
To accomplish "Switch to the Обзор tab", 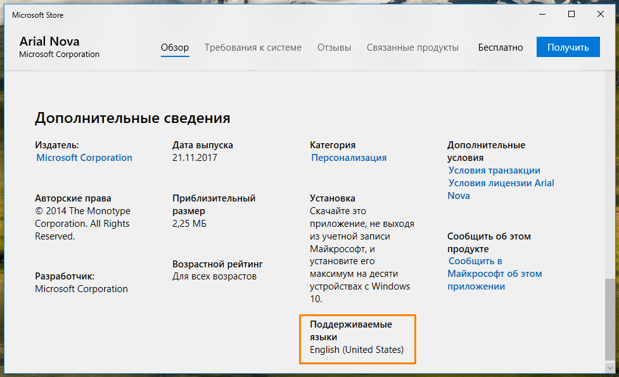I will tap(175, 48).
